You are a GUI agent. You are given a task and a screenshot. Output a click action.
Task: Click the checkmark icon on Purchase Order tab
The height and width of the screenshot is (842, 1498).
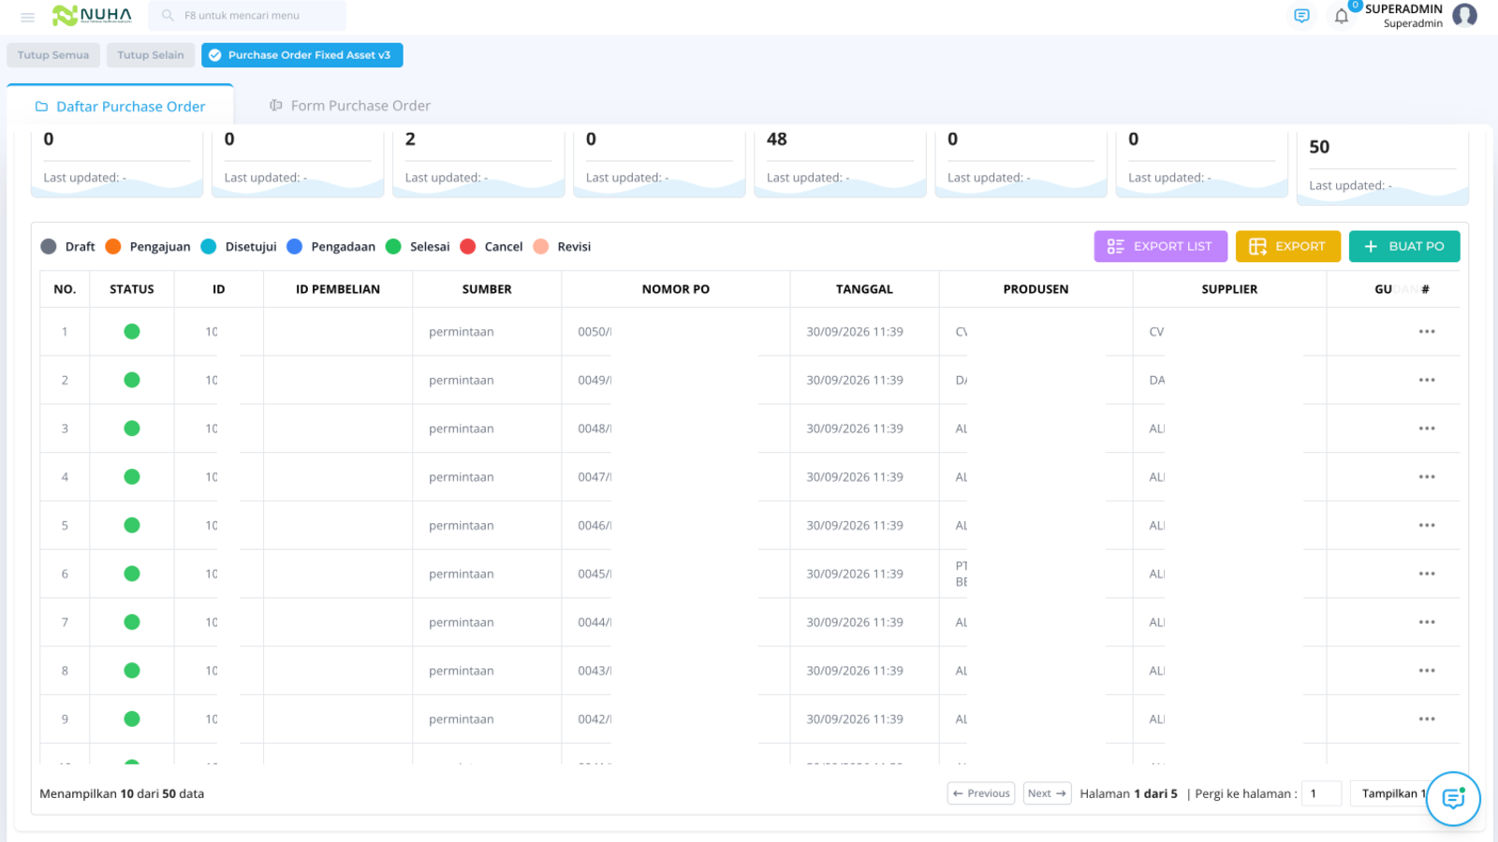click(x=215, y=55)
